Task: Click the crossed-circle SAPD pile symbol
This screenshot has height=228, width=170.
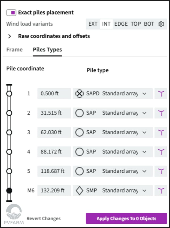Action: click(79, 94)
